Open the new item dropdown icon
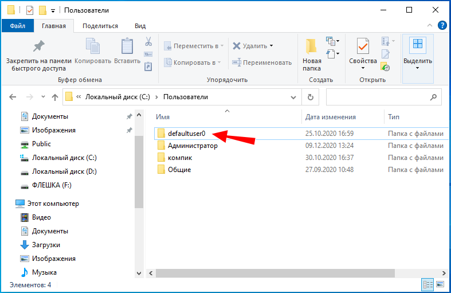The width and height of the screenshot is (451, 293). pyautogui.click(x=332, y=41)
